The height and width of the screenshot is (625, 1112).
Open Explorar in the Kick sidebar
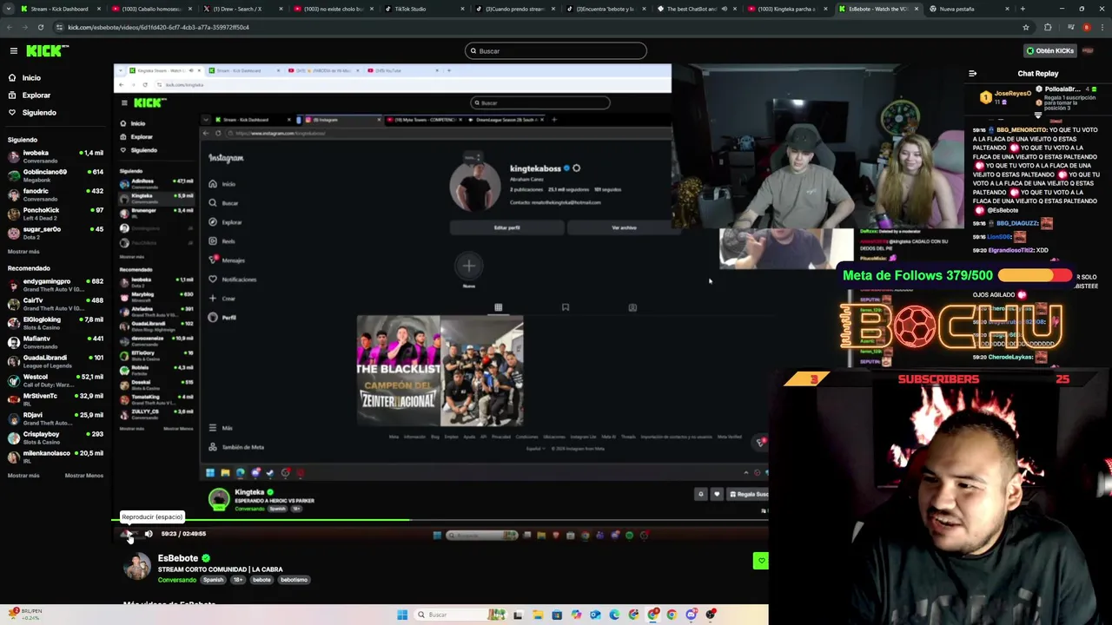click(36, 95)
